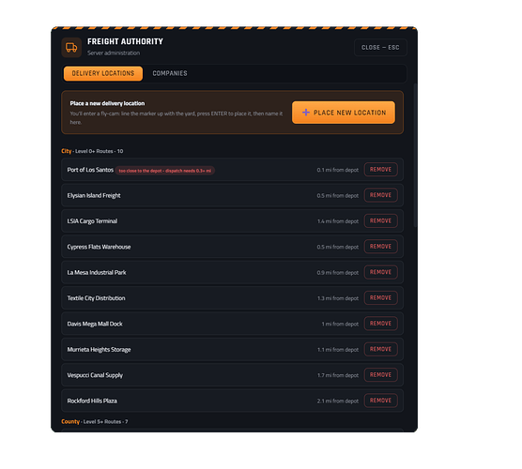522x469 pixels.
Task: Select the LSIA Cargo Terminal name
Action: pos(92,220)
